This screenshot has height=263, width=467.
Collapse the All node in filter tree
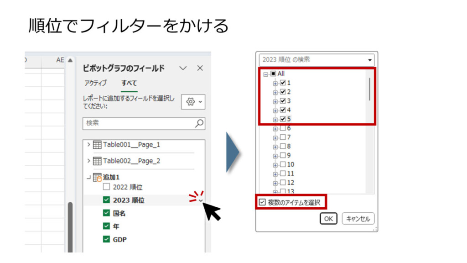(x=266, y=74)
